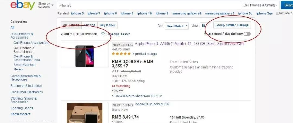This screenshot has height=123, width=293.
Task: Check the Include description checkbox
Action: (277, 13)
